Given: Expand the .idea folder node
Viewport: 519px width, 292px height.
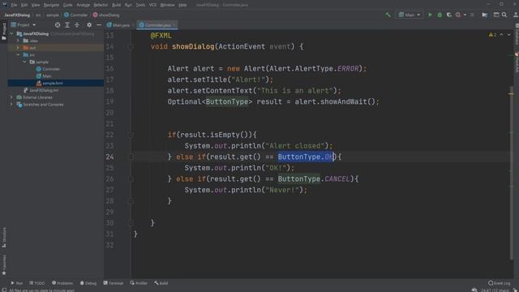Looking at the screenshot, I should pyautogui.click(x=18, y=41).
